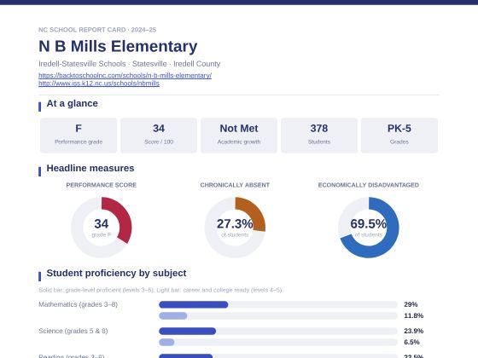The height and width of the screenshot is (358, 478).
Task: Click the At a glance heading
Action: click(73, 103)
